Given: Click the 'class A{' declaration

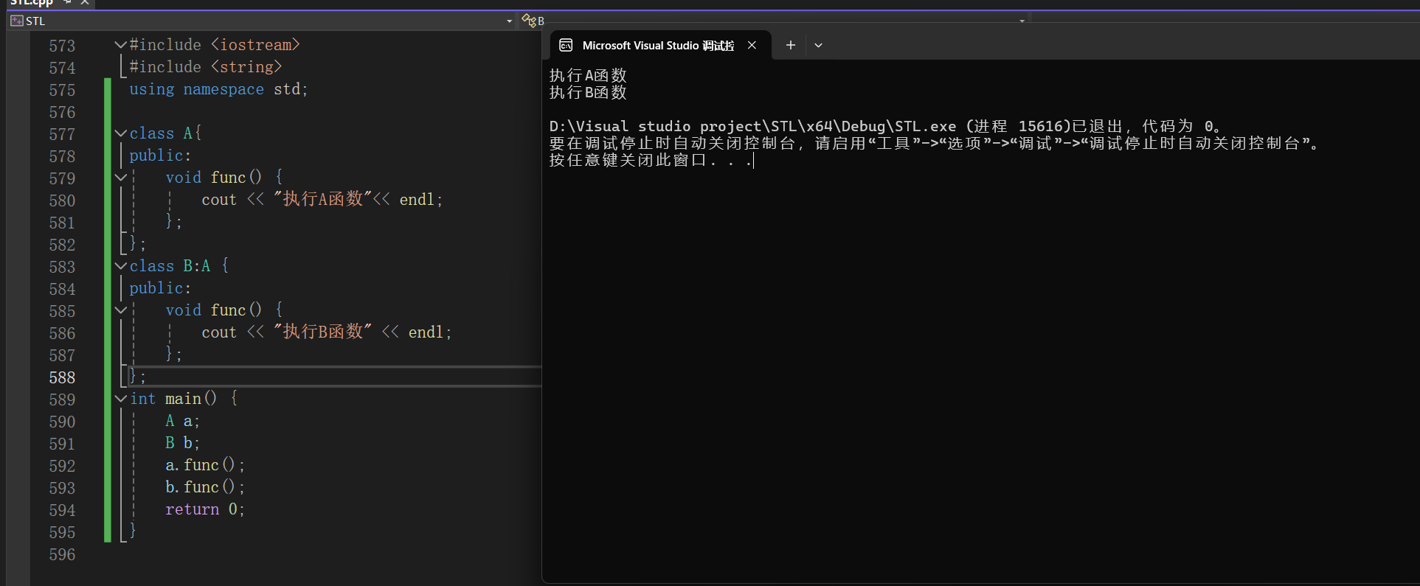Looking at the screenshot, I should tap(165, 133).
